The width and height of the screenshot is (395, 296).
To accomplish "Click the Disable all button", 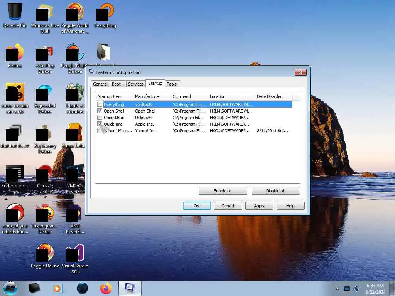I will tap(275, 191).
